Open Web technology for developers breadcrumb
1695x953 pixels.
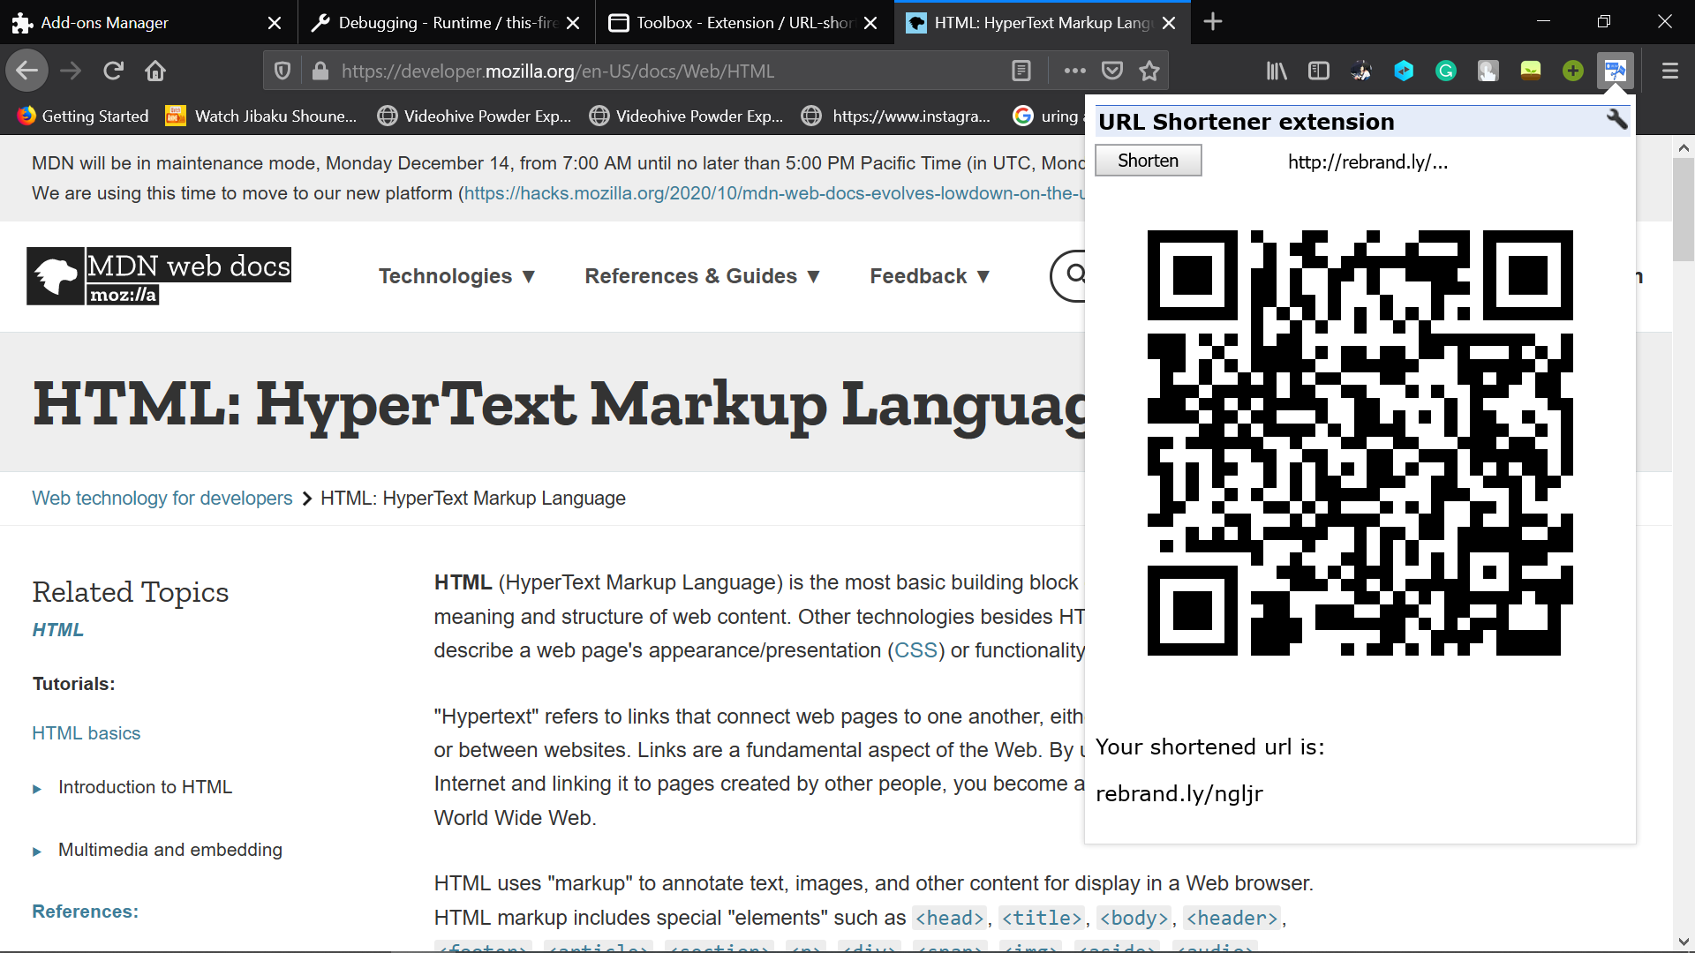162,498
